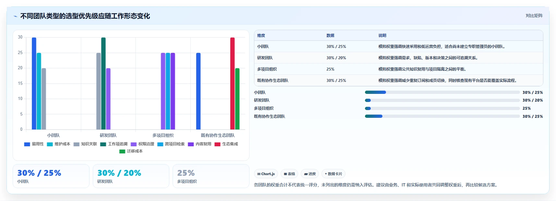The height and width of the screenshot is (201, 556).
Task: Click the Chart.js tag chip
Action: 266,174
